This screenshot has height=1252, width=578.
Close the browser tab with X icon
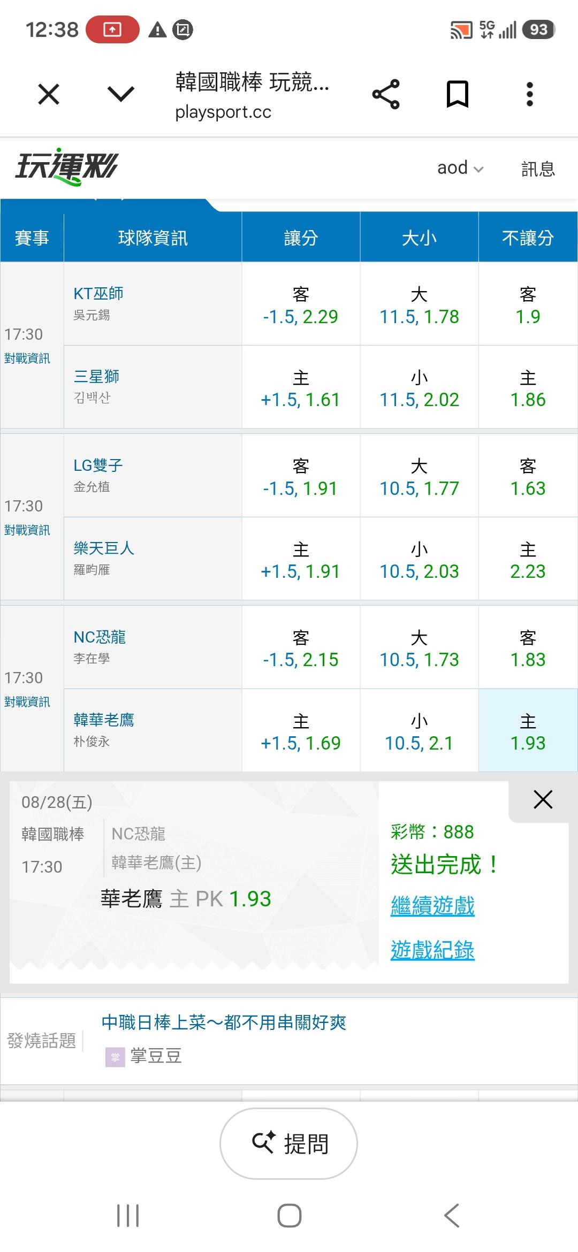pos(49,95)
